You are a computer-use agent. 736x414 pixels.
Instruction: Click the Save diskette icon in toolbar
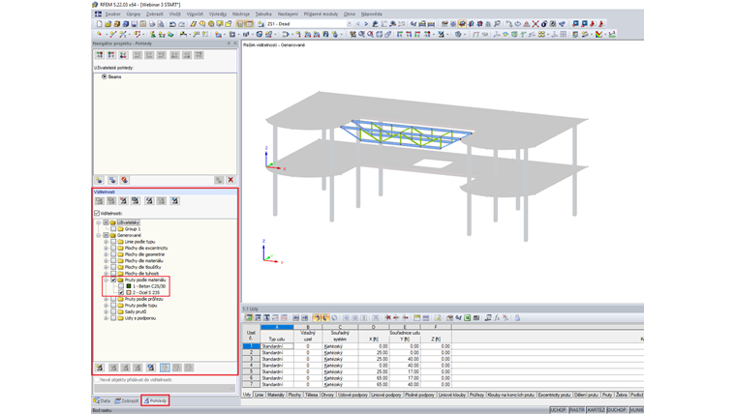click(x=135, y=24)
